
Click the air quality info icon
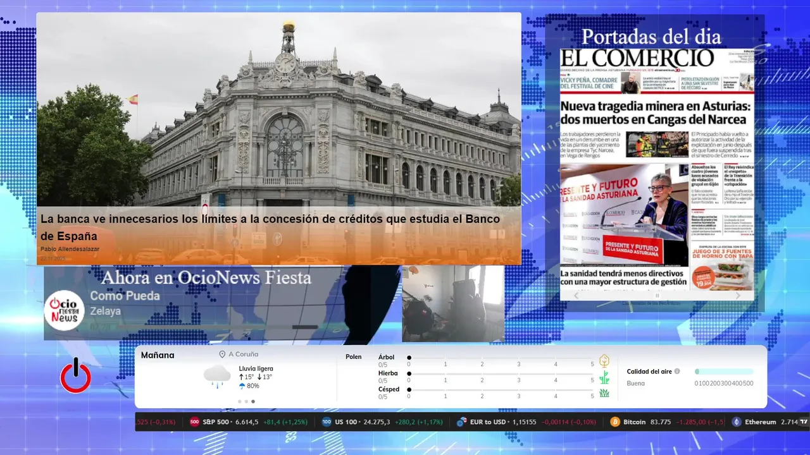click(x=677, y=372)
